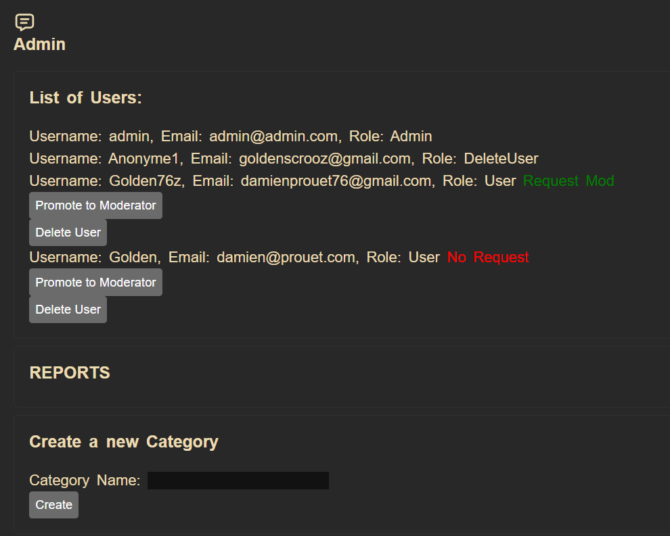670x536 pixels.
Task: Click the damienprouet76@gmail.com email text
Action: click(336, 181)
